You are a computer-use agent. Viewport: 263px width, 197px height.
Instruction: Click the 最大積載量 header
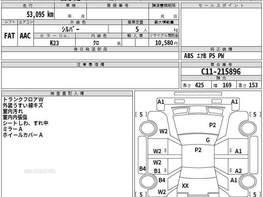tap(164, 22)
